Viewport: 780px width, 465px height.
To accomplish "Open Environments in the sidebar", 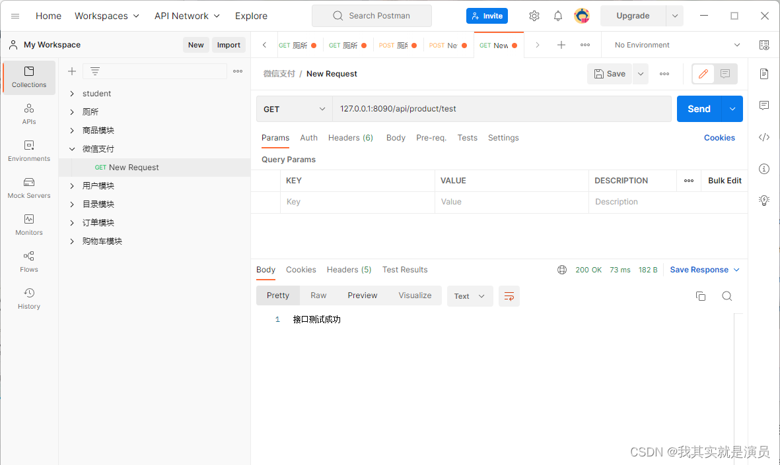I will (29, 151).
